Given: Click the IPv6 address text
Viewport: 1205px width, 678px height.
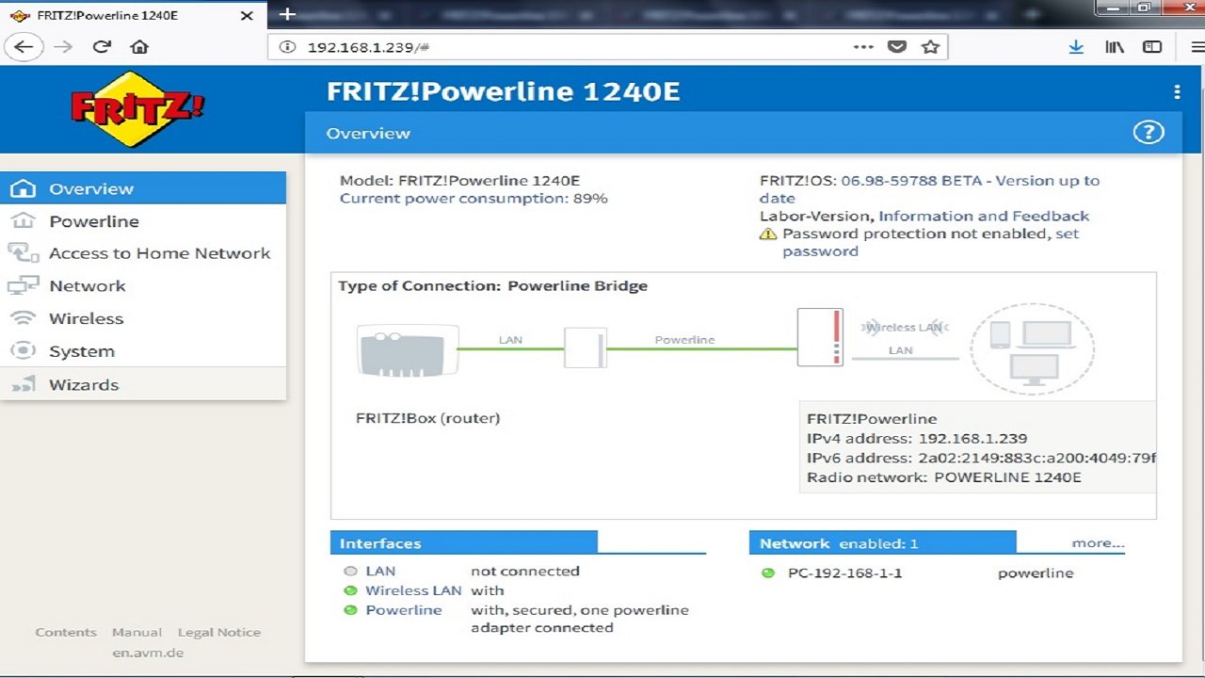Looking at the screenshot, I should pos(981,458).
